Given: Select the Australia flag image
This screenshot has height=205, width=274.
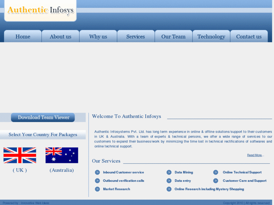Looking at the screenshot, I should [62, 155].
